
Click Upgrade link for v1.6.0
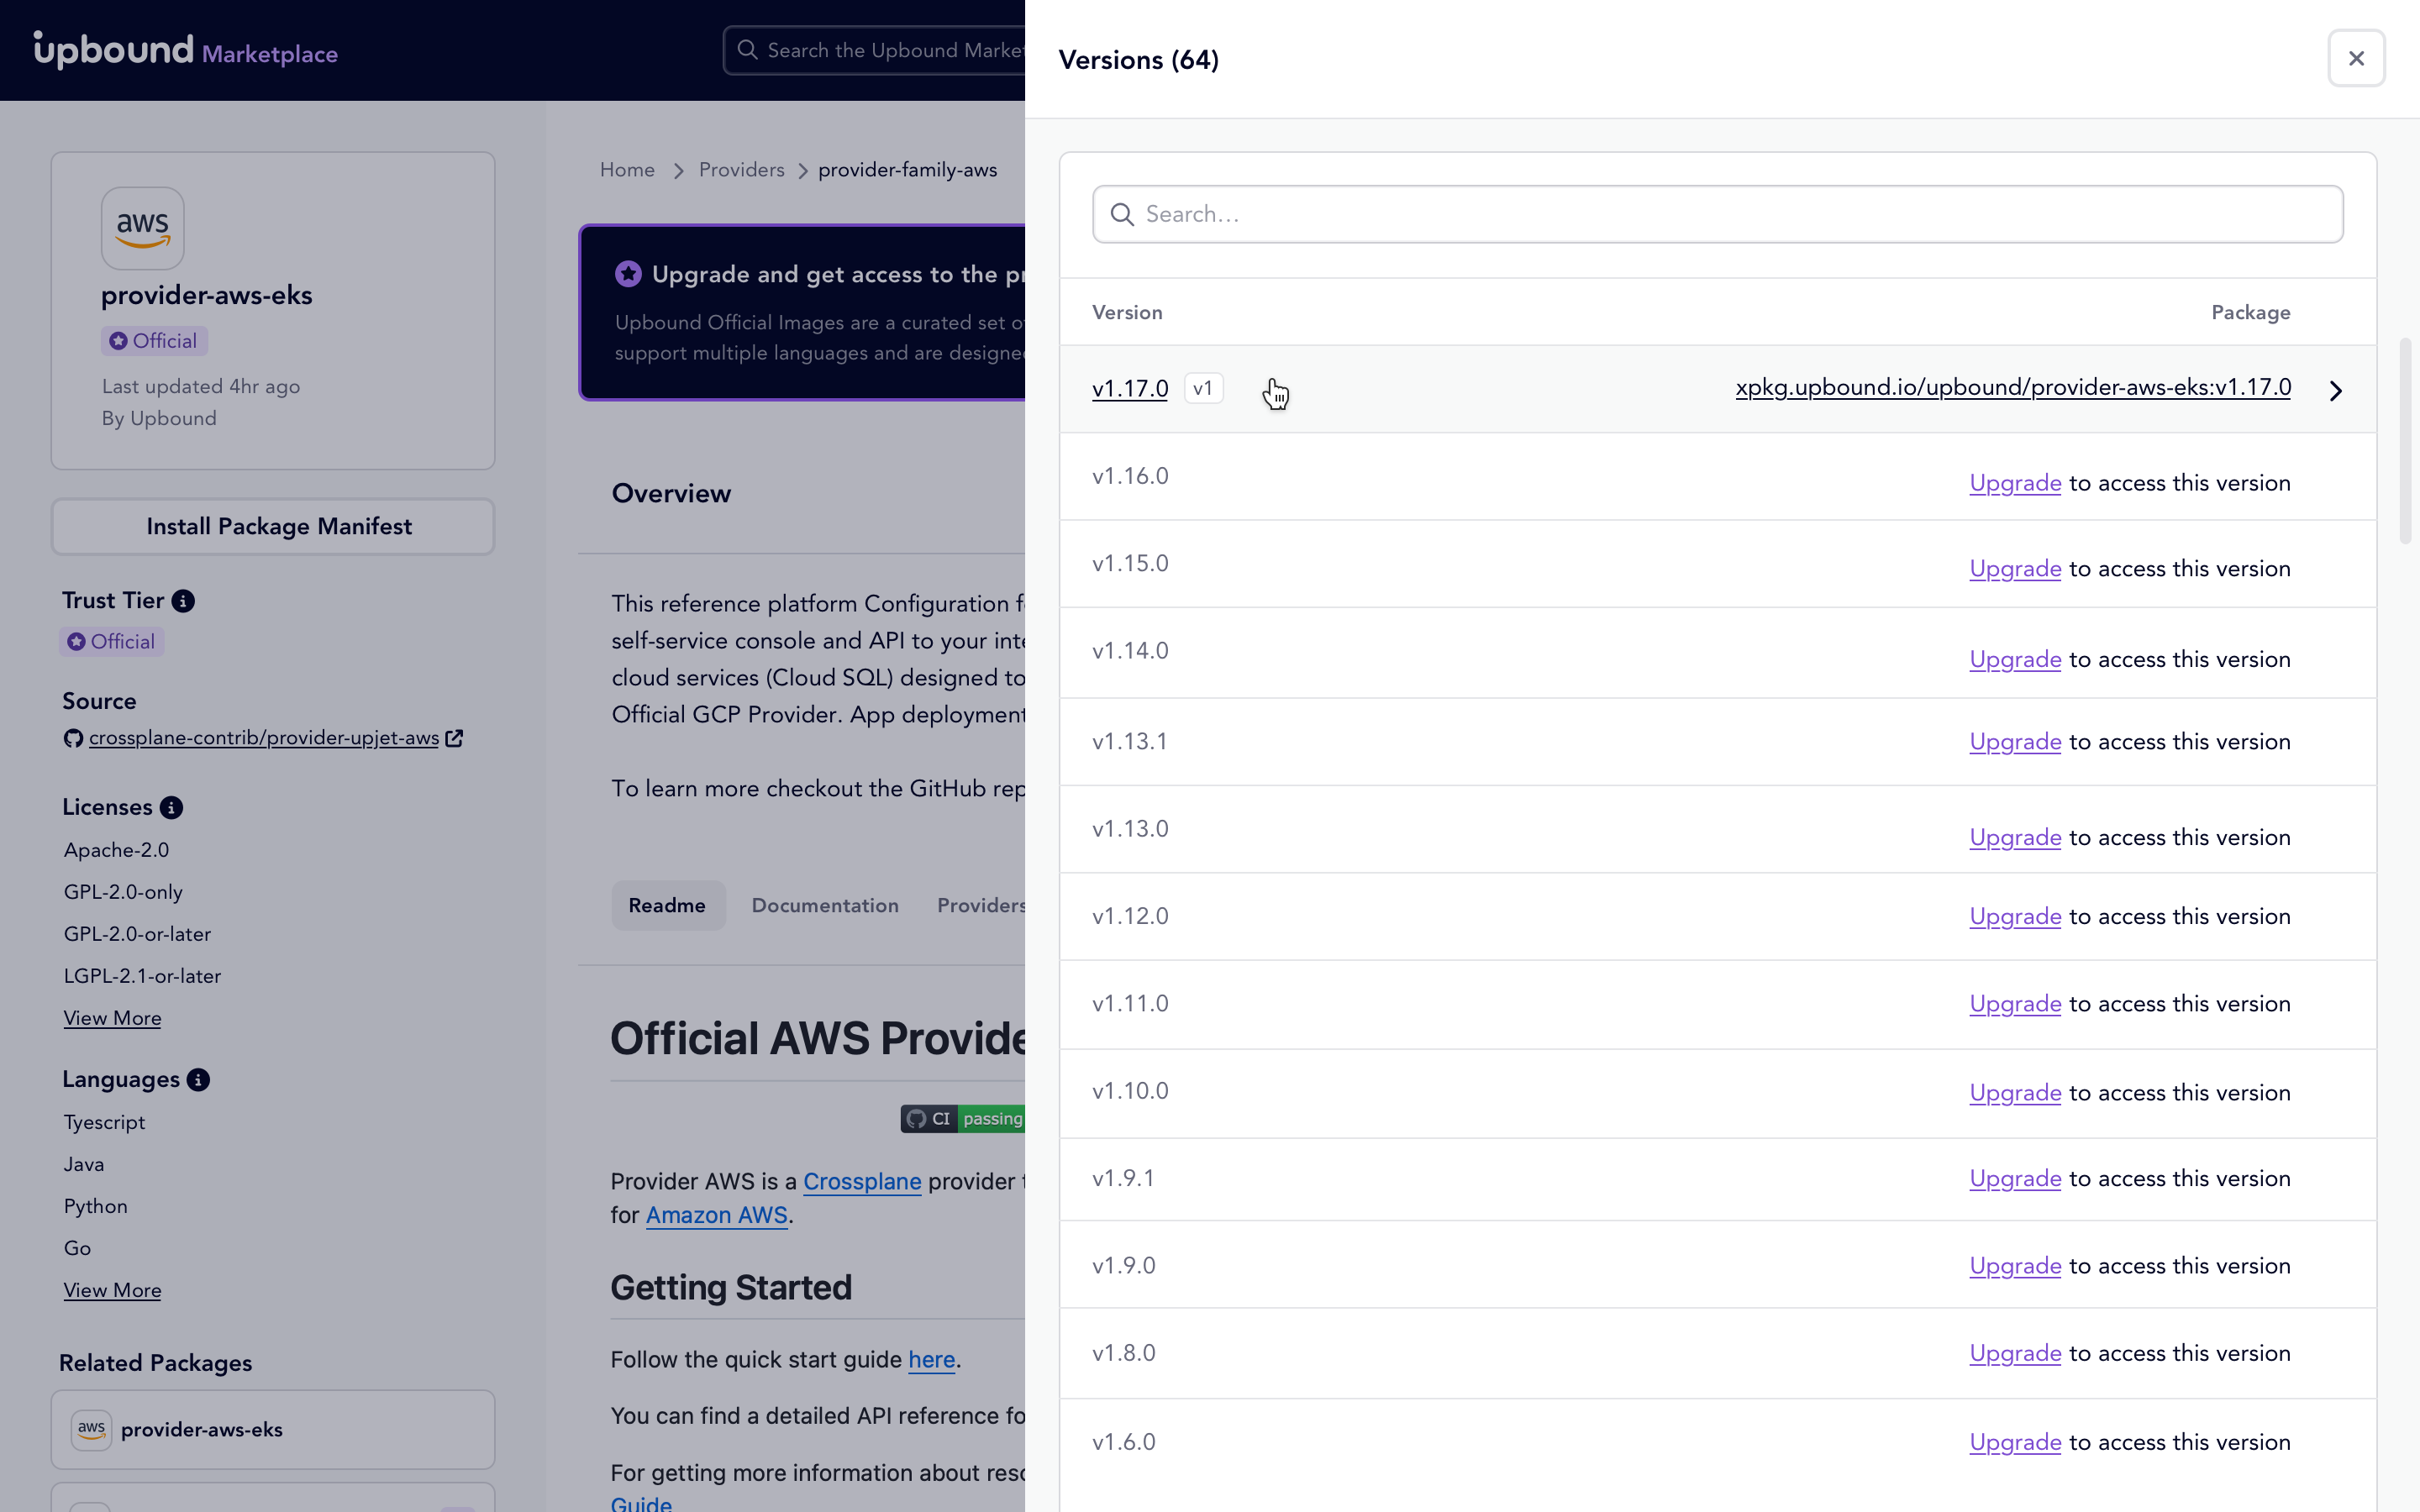point(2014,1443)
